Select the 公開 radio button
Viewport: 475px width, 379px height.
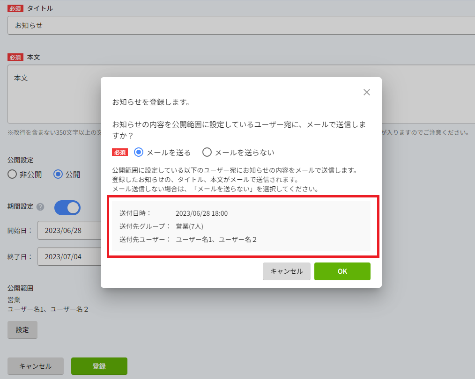[58, 174]
